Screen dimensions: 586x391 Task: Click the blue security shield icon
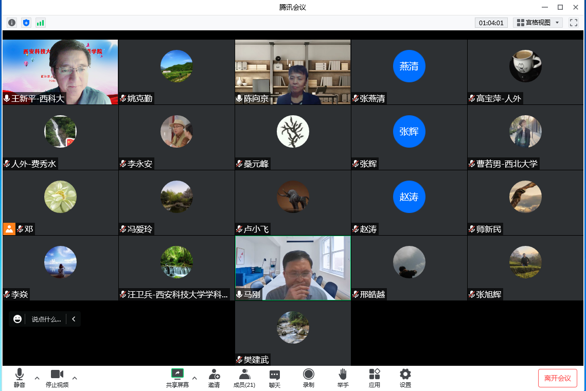26,23
